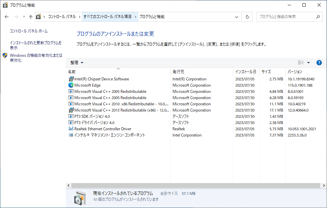327x208 pixels.
Task: Refresh the programs list
Action: 247,17
